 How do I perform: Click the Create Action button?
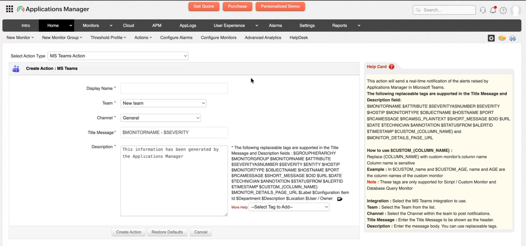pyautogui.click(x=129, y=232)
